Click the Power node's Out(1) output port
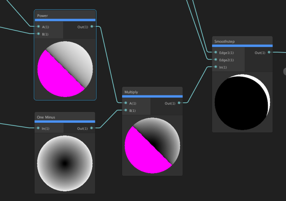This screenshot has width=286, height=201. point(92,27)
